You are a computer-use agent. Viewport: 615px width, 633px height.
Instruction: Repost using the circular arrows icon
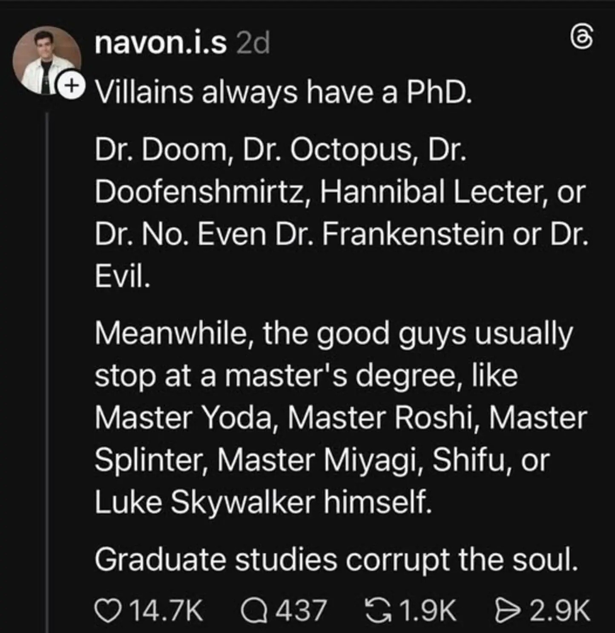pyautogui.click(x=378, y=610)
